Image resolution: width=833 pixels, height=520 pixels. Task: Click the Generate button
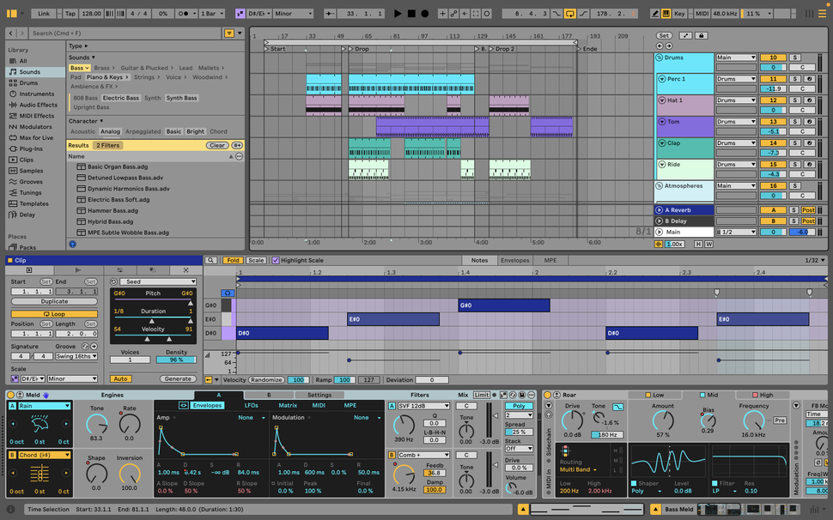click(178, 378)
